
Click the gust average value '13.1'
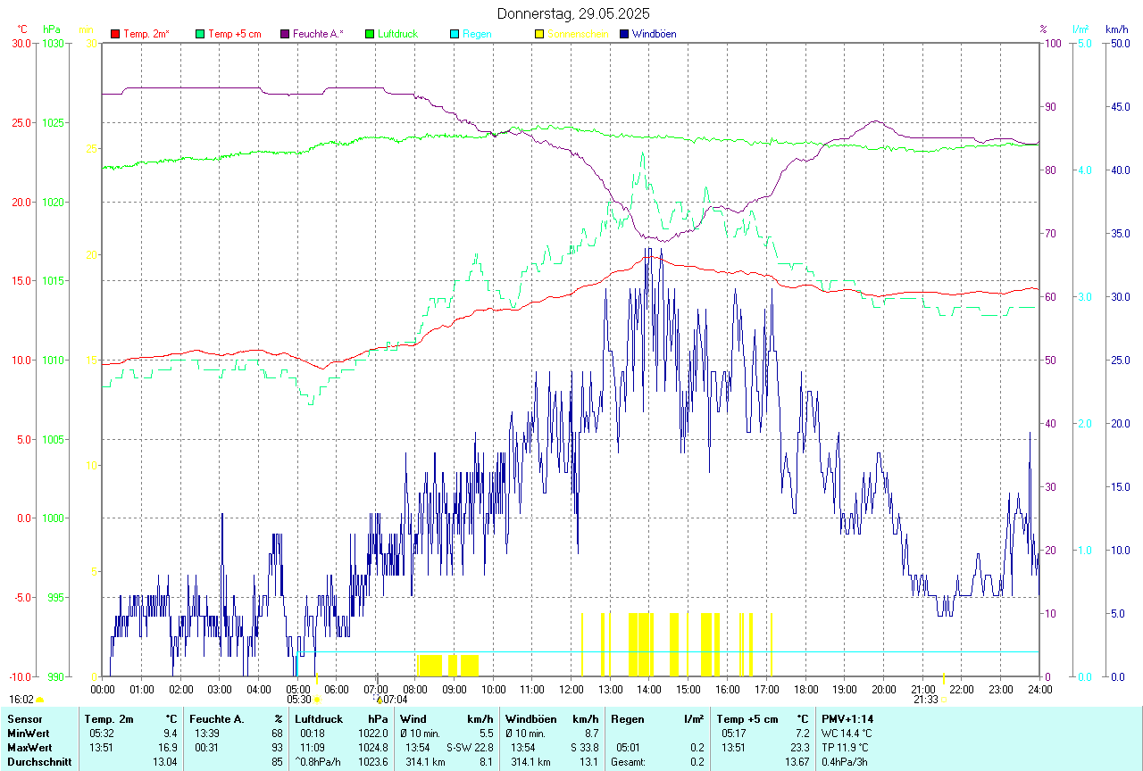(x=588, y=762)
